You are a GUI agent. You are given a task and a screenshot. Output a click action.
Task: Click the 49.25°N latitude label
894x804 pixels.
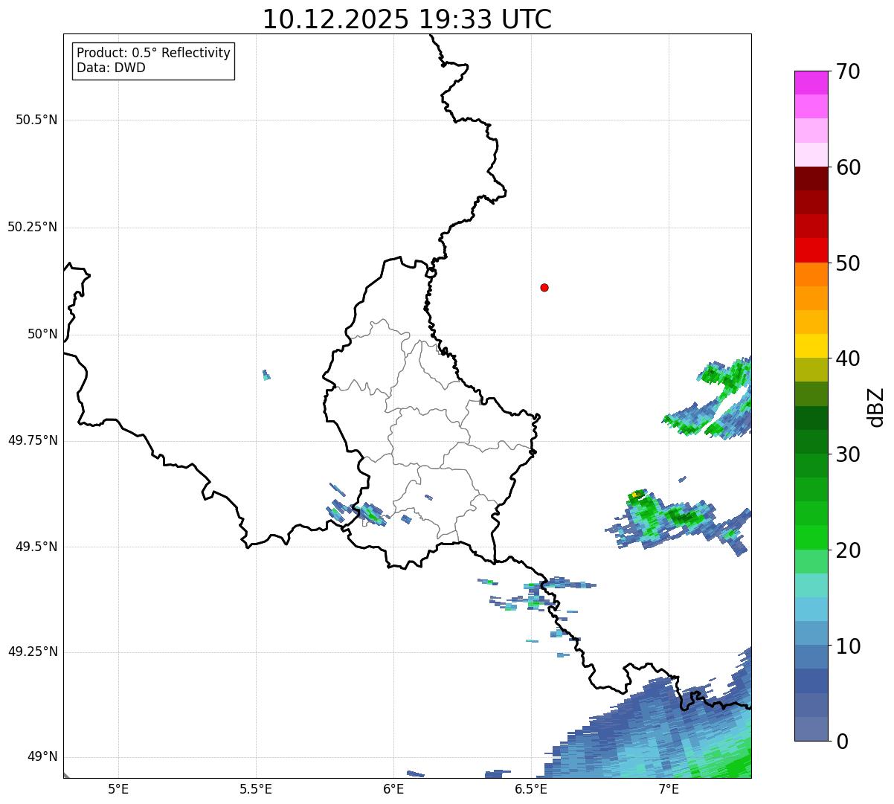click(x=32, y=652)
